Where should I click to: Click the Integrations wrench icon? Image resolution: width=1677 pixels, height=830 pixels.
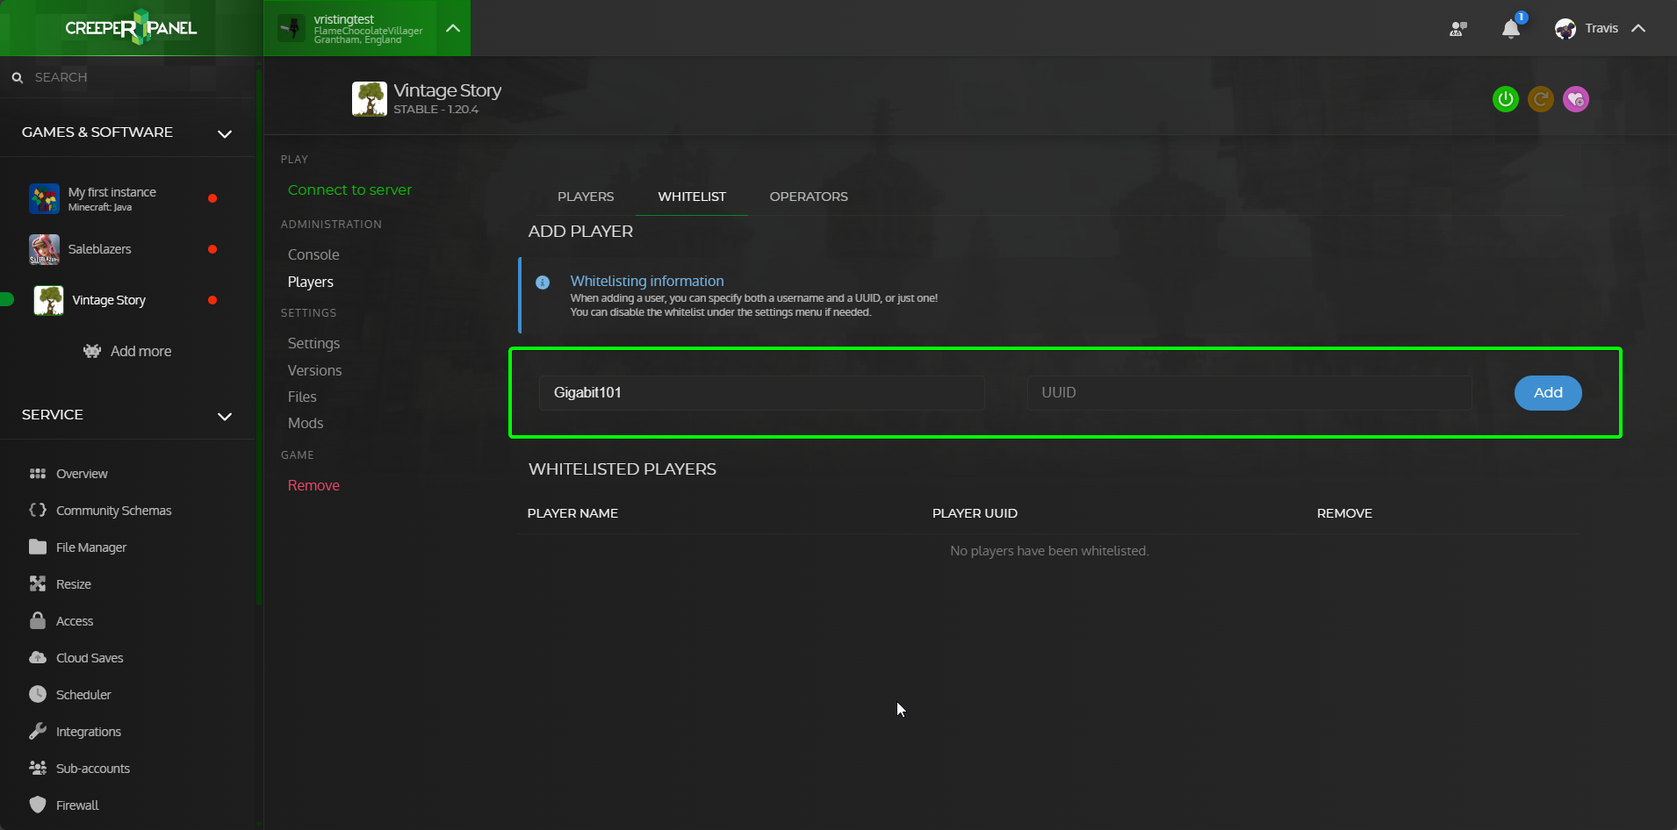[x=38, y=731]
